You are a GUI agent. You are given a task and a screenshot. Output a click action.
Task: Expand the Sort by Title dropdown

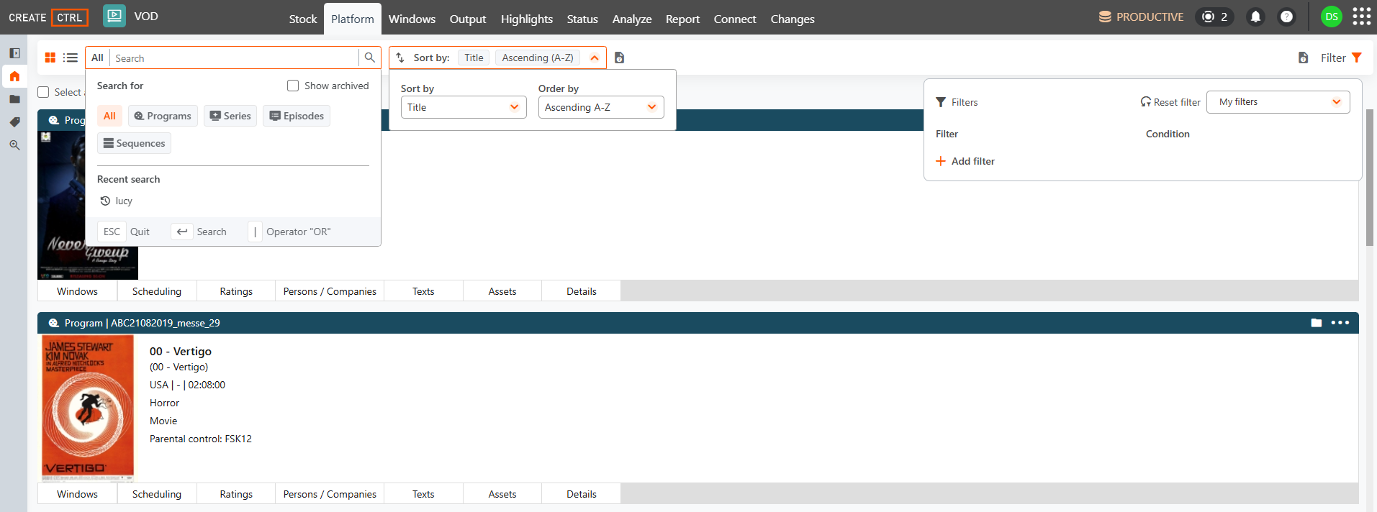point(464,107)
